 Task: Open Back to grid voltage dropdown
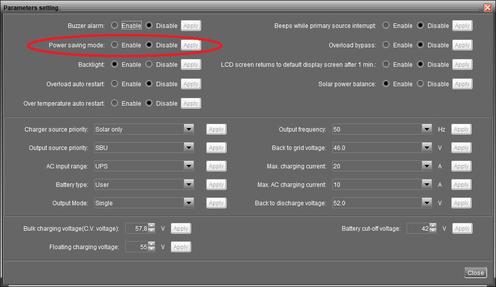point(426,147)
